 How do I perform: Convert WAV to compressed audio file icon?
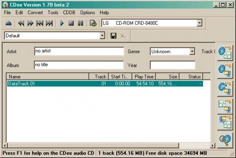tap(225, 106)
